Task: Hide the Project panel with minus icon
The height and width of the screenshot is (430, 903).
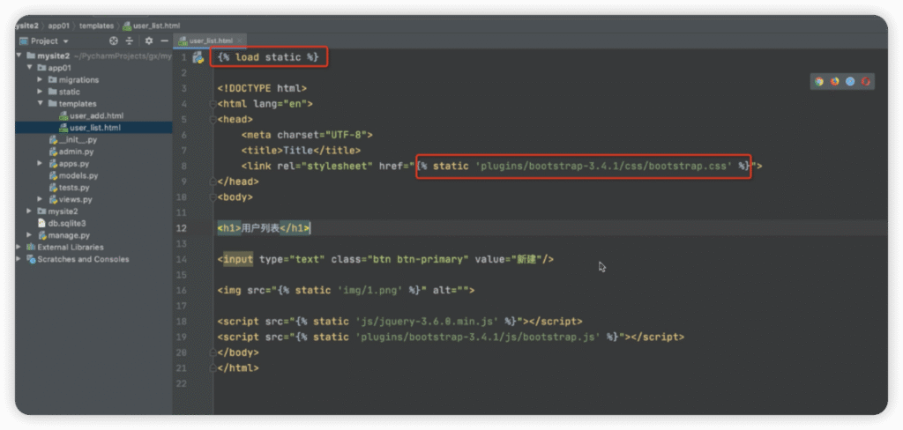Action: pyautogui.click(x=164, y=41)
